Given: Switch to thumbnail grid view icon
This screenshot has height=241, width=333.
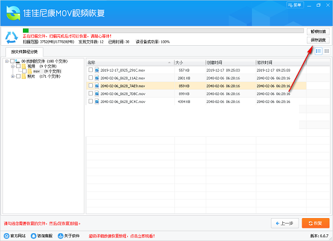Looking at the screenshot, I should click(x=326, y=51).
